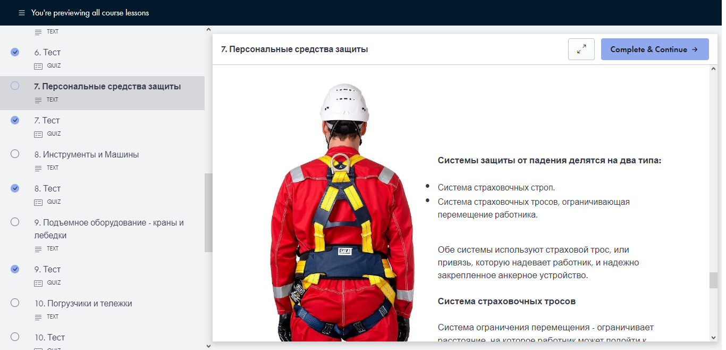Click Complete & Continue button

click(655, 49)
